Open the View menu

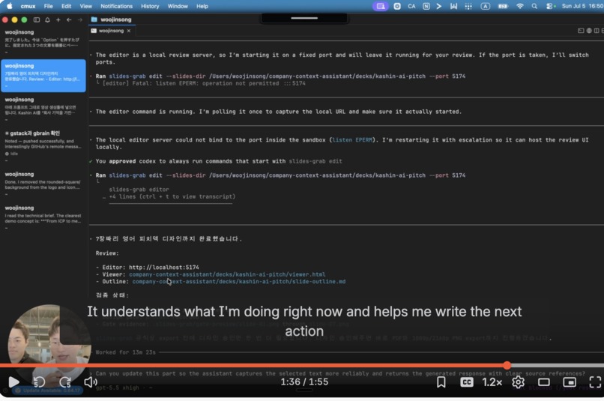point(85,6)
